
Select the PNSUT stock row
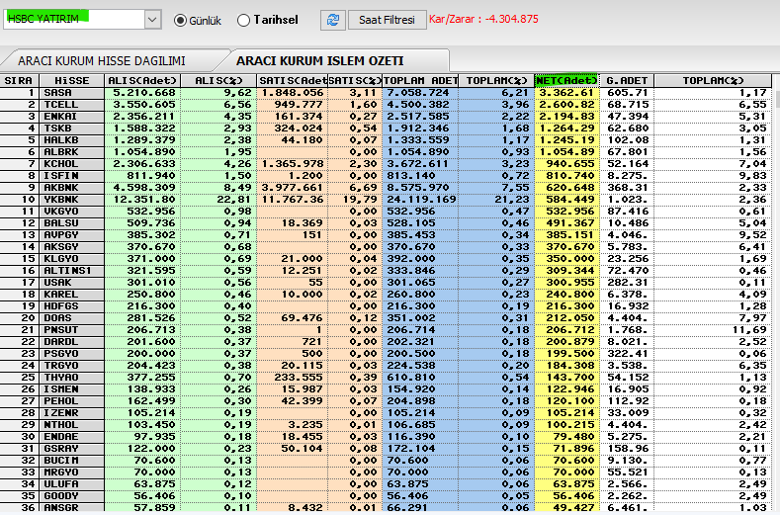(x=386, y=330)
